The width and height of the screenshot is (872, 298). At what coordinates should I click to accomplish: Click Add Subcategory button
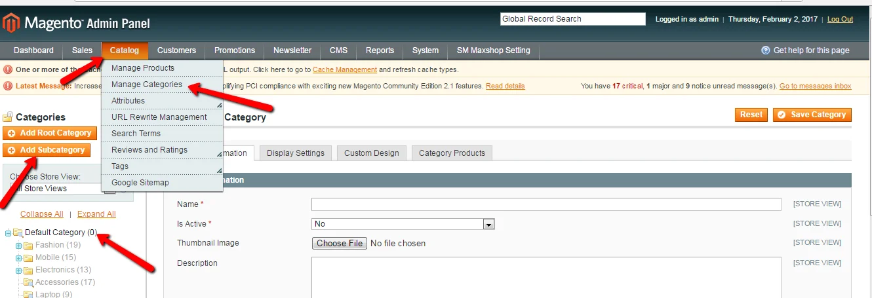click(x=47, y=150)
